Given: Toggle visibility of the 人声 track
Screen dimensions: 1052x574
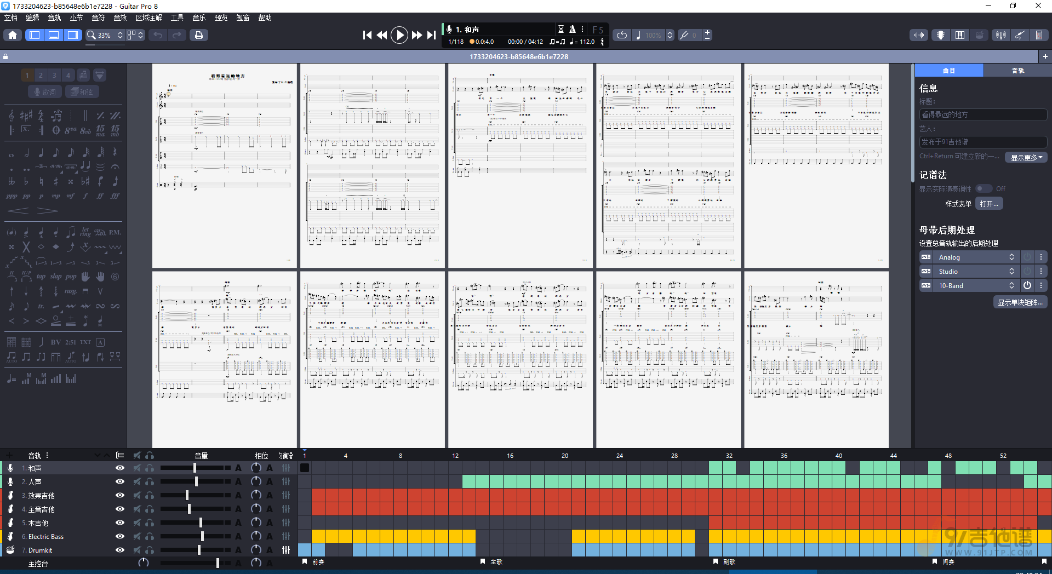Looking at the screenshot, I should tap(119, 481).
